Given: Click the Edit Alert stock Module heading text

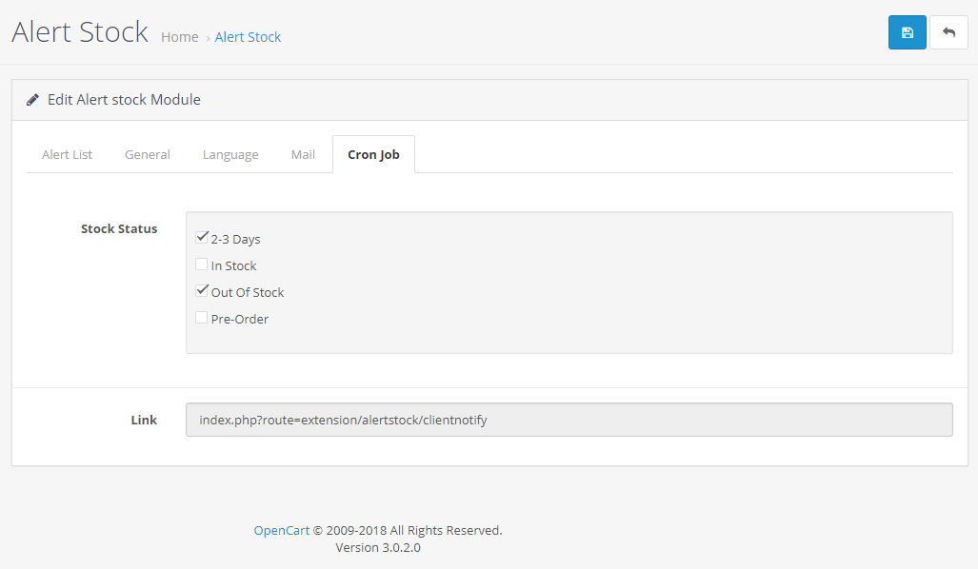Looking at the screenshot, I should click(124, 100).
